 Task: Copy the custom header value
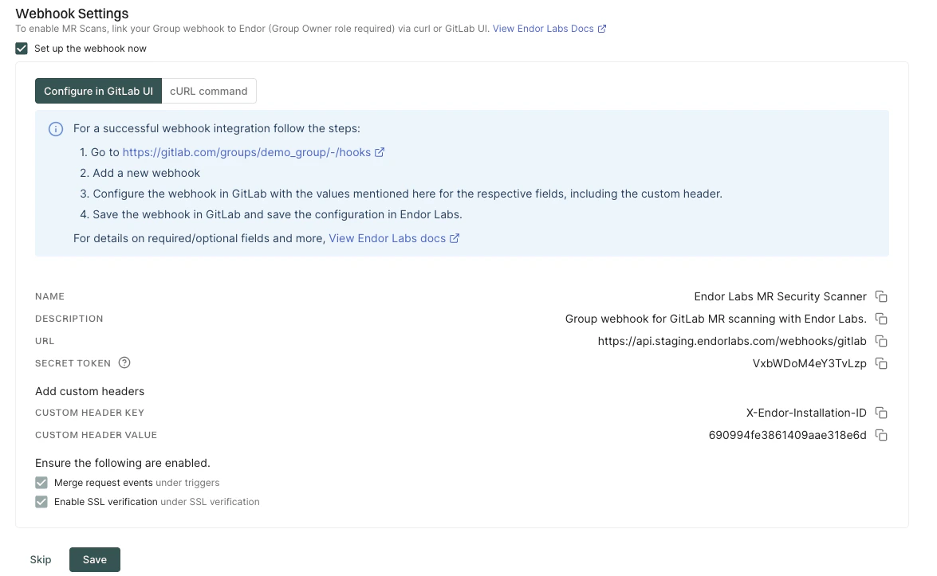[881, 435]
